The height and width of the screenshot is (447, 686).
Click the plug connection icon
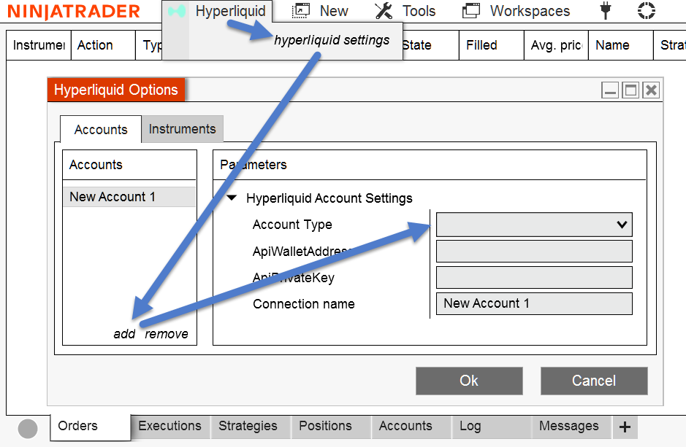pyautogui.click(x=606, y=11)
